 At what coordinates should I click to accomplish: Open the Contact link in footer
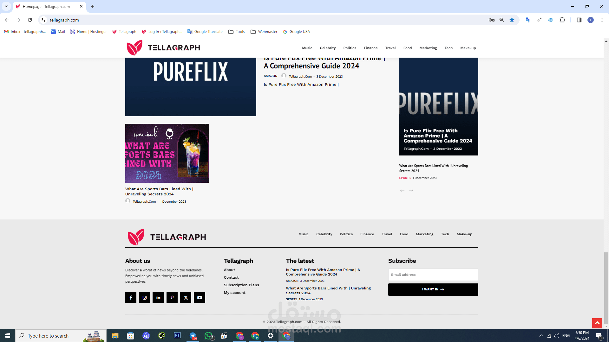click(231, 277)
